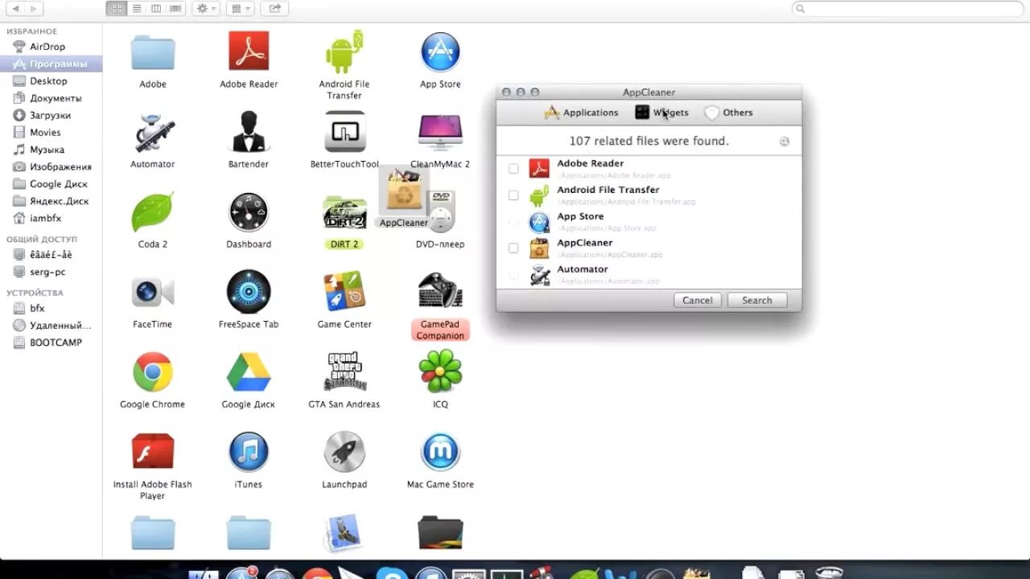This screenshot has height=579, width=1030.
Task: Select the Bartender app icon
Action: (x=249, y=132)
